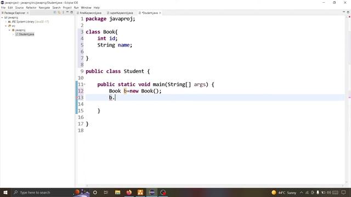Image resolution: width=351 pixels, height=197 pixels.
Task: Open the File menu
Action: (3, 8)
